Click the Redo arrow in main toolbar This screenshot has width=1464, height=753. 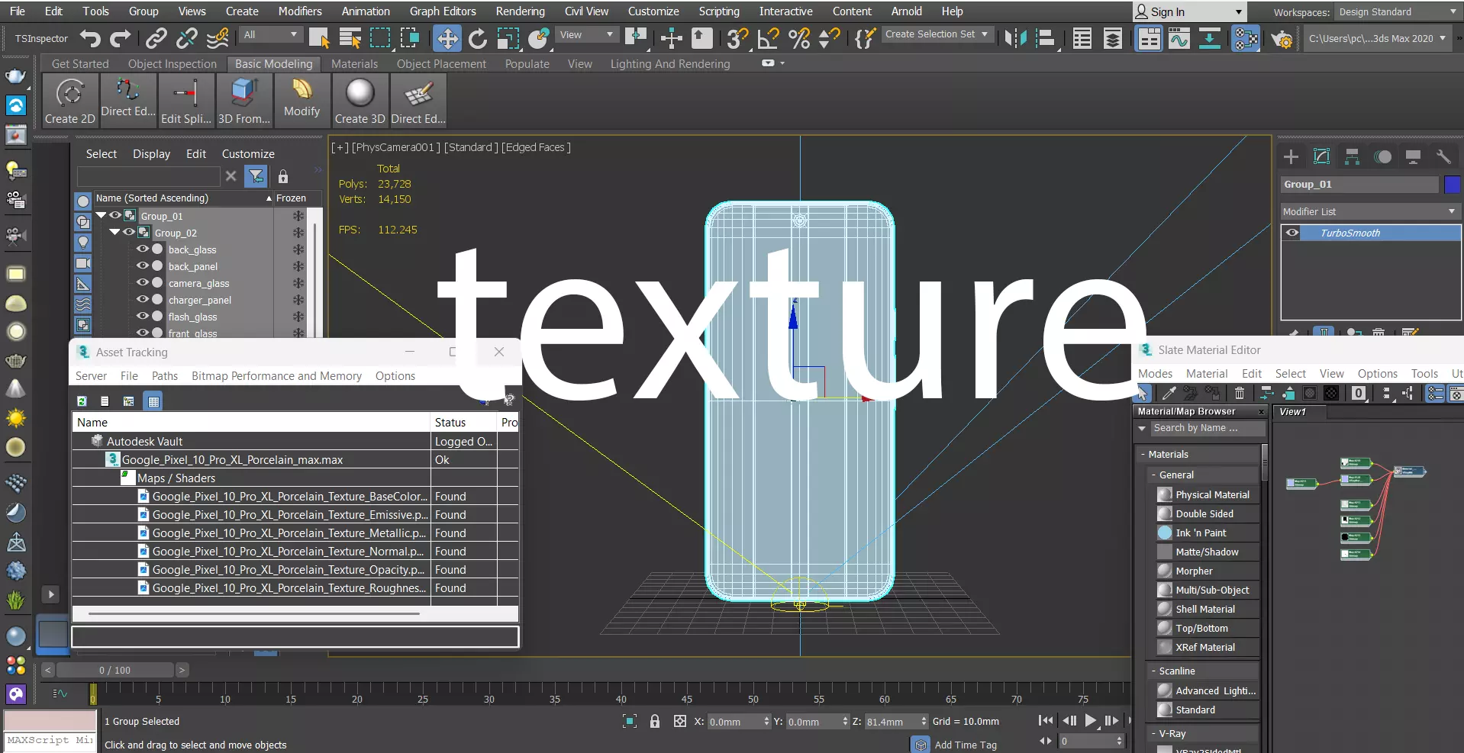(x=121, y=38)
